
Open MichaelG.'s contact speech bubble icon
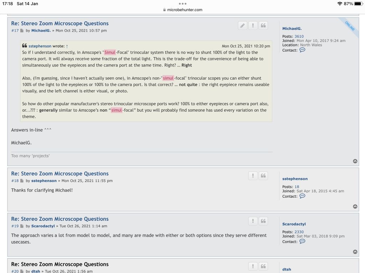pyautogui.click(x=302, y=50)
